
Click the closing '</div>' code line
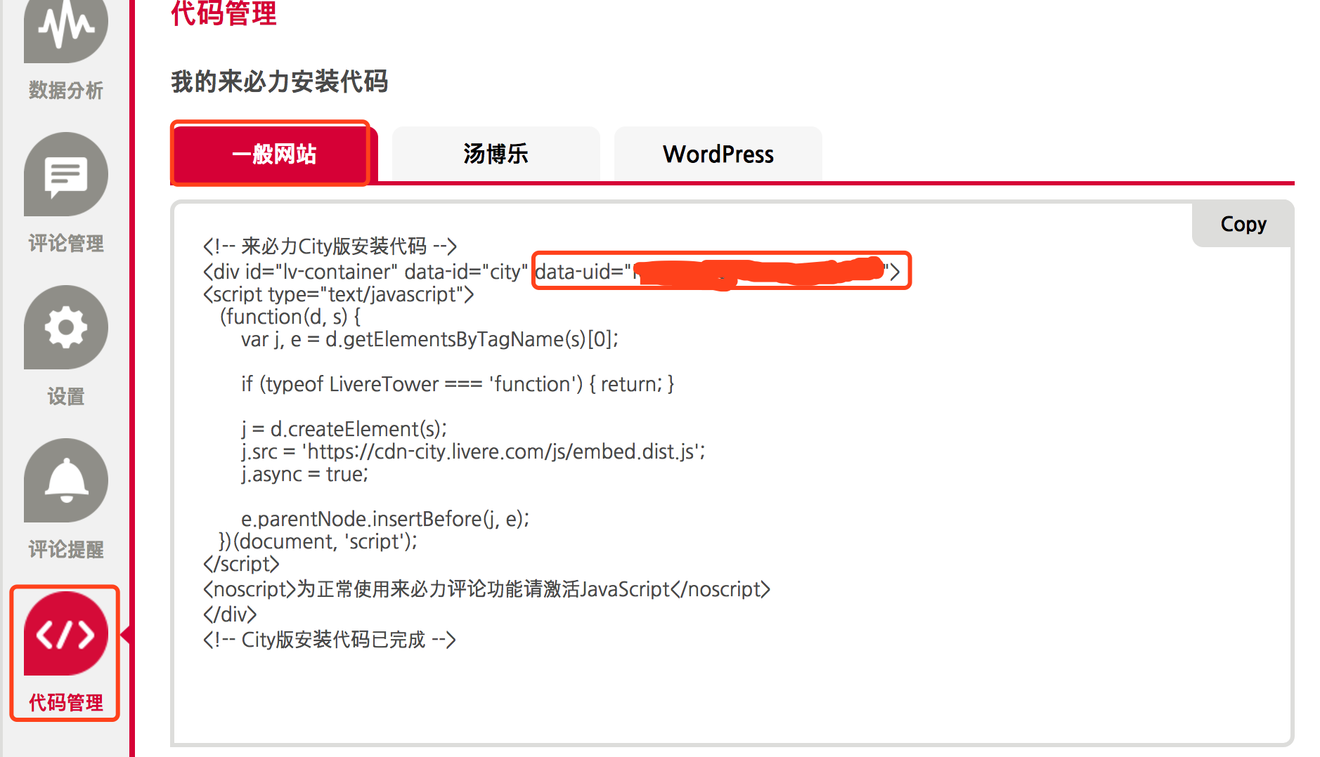tap(230, 614)
